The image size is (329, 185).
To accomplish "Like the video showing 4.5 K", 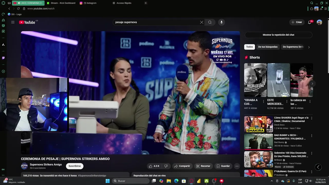I will coord(154,166).
